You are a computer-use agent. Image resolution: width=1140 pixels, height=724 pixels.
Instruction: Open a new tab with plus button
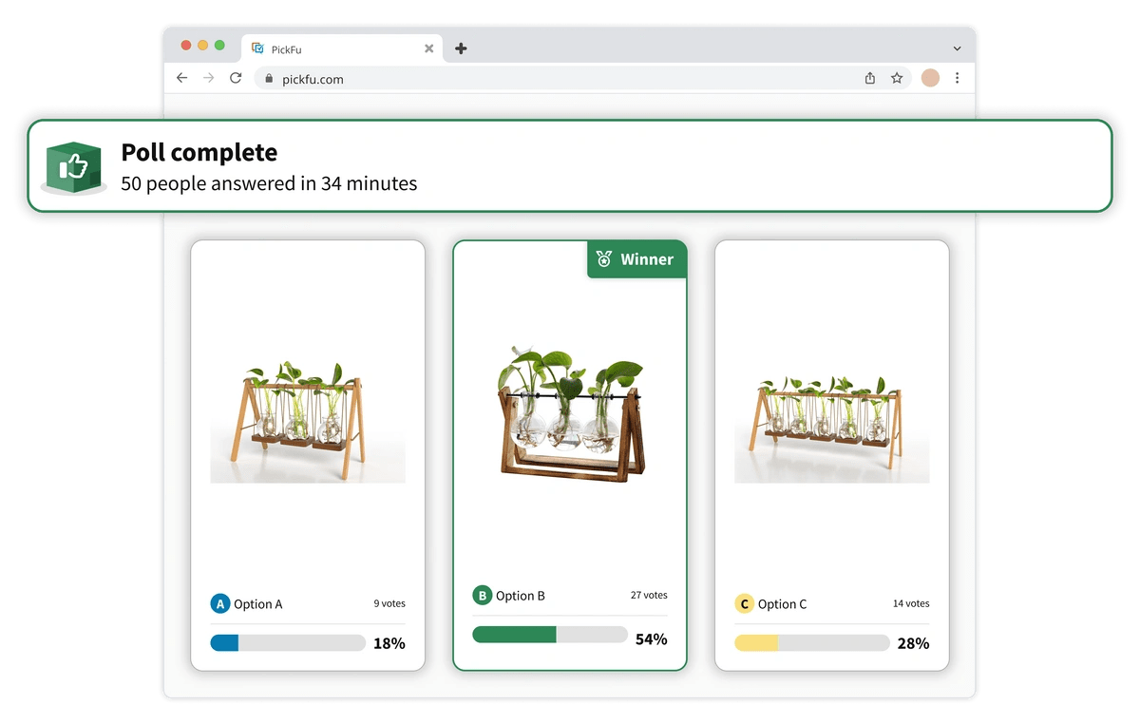pos(461,48)
